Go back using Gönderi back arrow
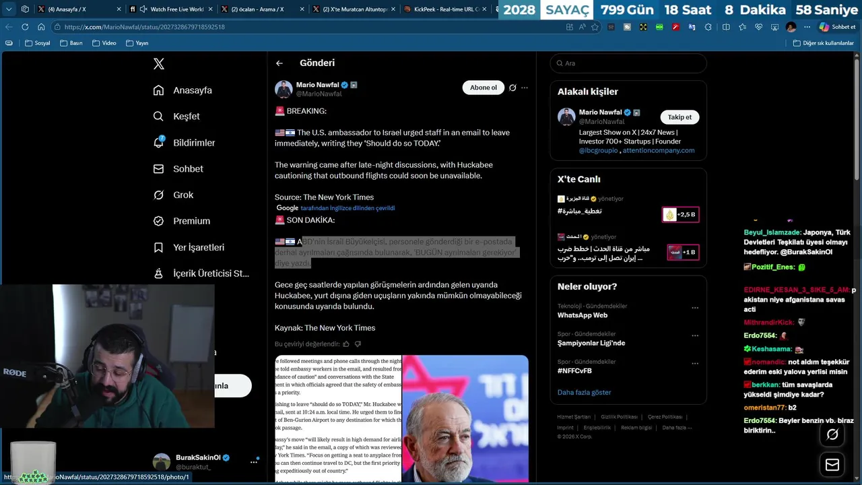862x485 pixels. click(279, 63)
